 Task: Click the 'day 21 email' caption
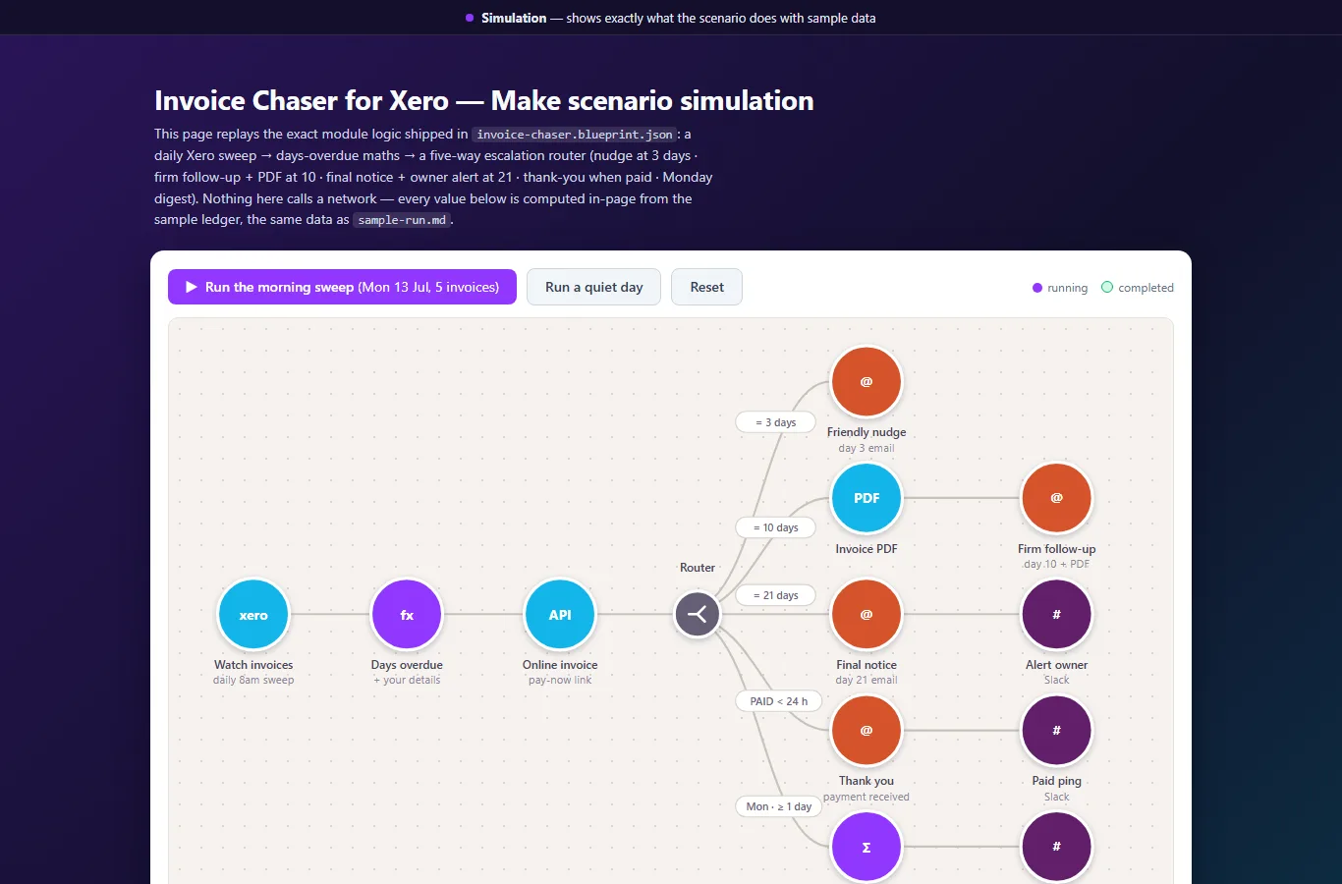pos(867,680)
